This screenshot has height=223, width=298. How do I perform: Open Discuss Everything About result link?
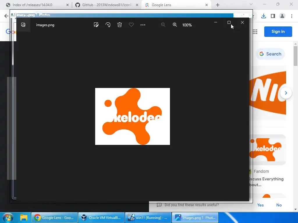click(267, 182)
